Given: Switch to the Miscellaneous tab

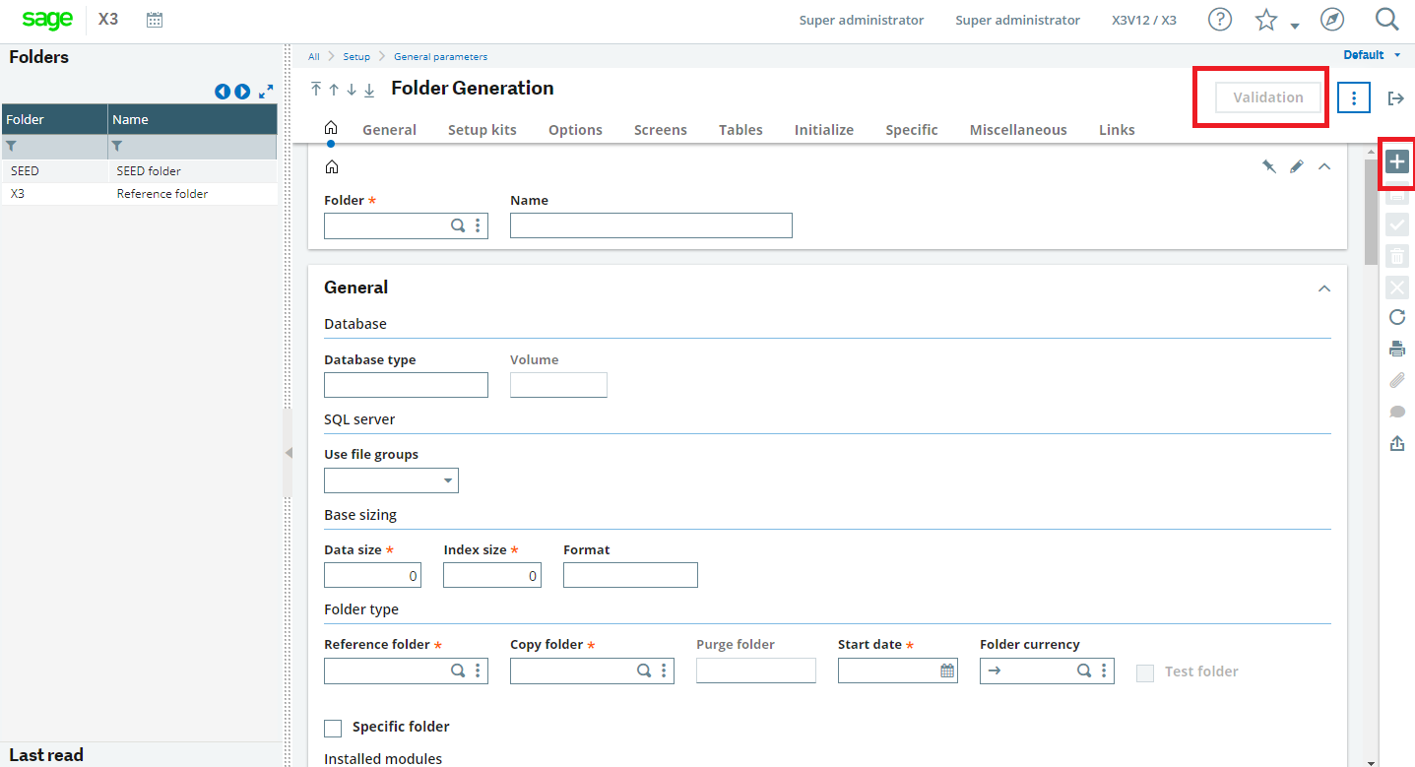Looking at the screenshot, I should click(1017, 129).
